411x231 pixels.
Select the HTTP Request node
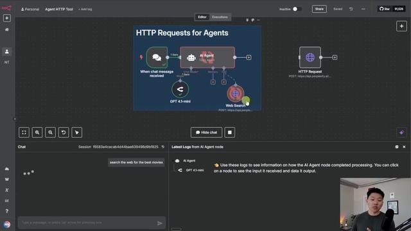click(x=310, y=57)
